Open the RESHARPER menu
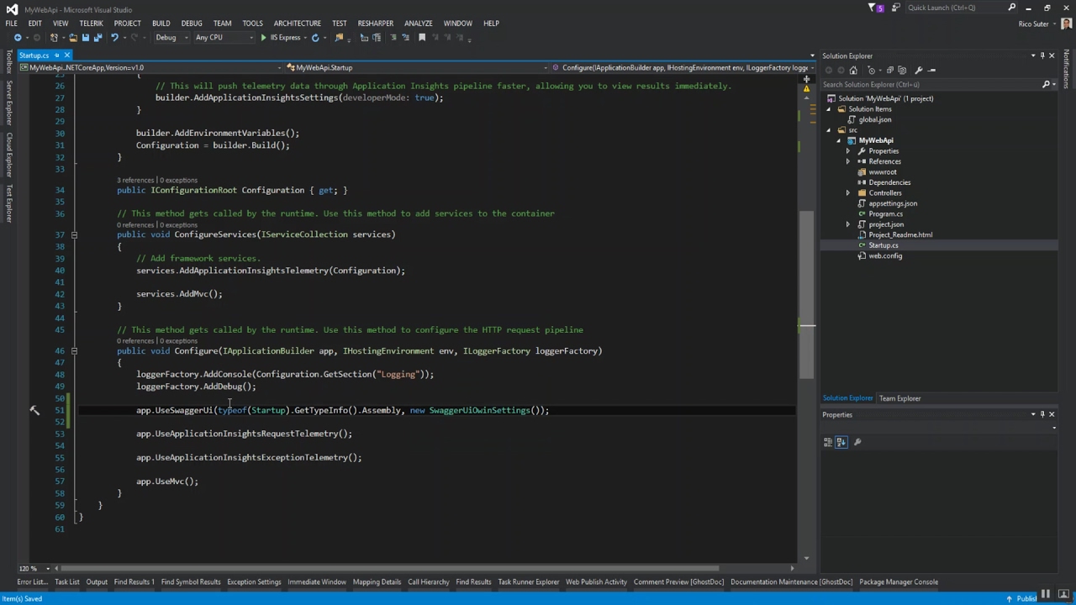This screenshot has width=1076, height=605. (x=375, y=24)
